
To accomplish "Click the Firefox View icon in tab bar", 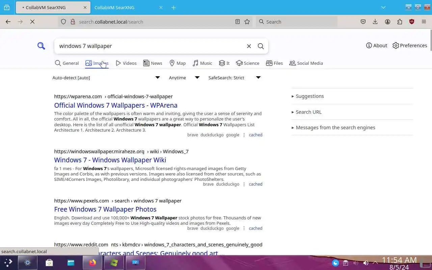I will click(7, 7).
